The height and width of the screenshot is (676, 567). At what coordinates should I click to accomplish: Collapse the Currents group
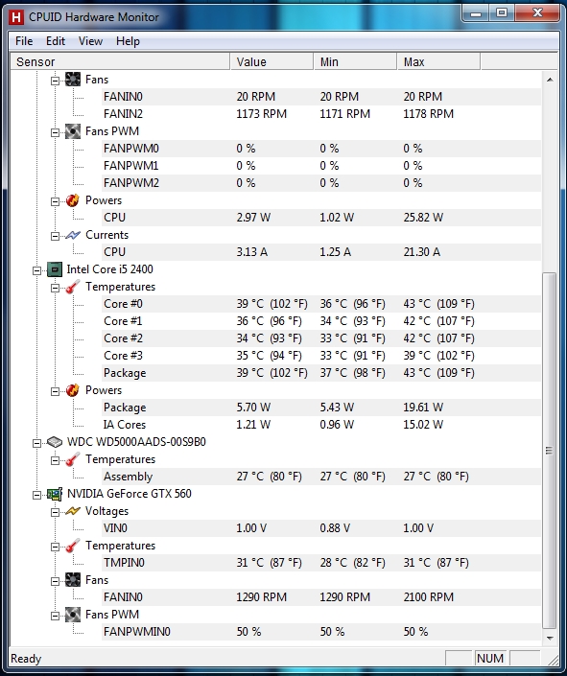[56, 236]
